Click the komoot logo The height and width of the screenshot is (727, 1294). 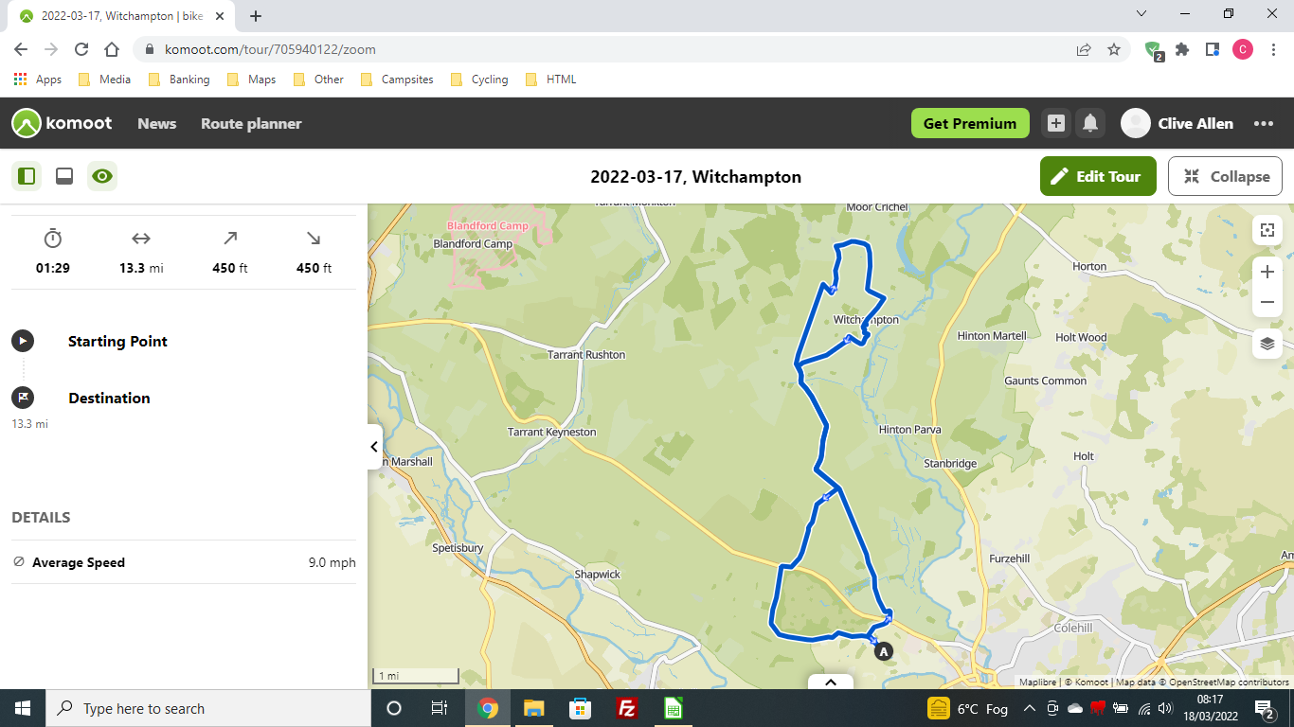tap(62, 123)
